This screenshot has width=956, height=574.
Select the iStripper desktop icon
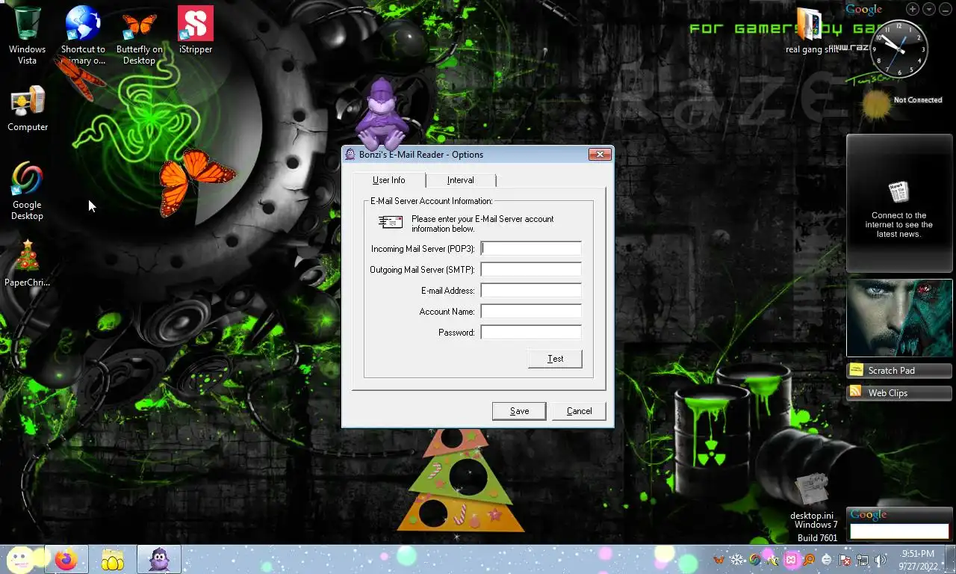click(196, 30)
